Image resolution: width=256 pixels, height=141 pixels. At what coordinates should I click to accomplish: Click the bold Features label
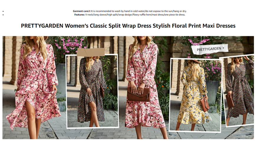[80, 15]
